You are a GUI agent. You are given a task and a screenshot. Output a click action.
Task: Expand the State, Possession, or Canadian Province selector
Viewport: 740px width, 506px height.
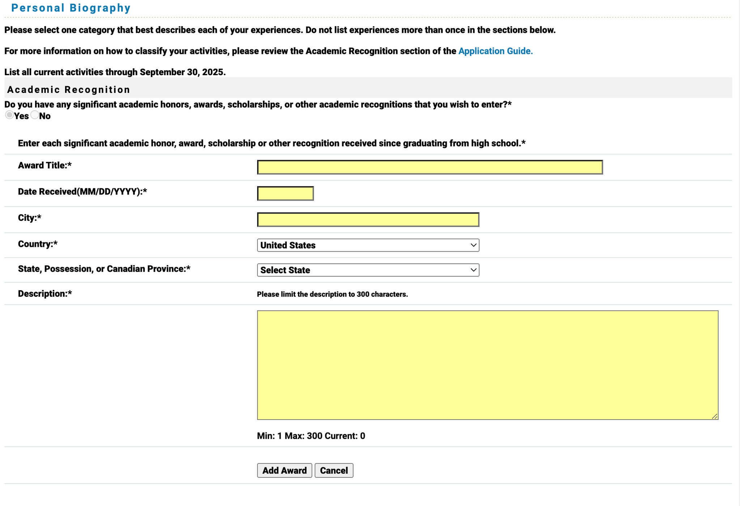click(x=367, y=270)
